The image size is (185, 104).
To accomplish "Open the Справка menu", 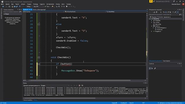I will point(69,4).
